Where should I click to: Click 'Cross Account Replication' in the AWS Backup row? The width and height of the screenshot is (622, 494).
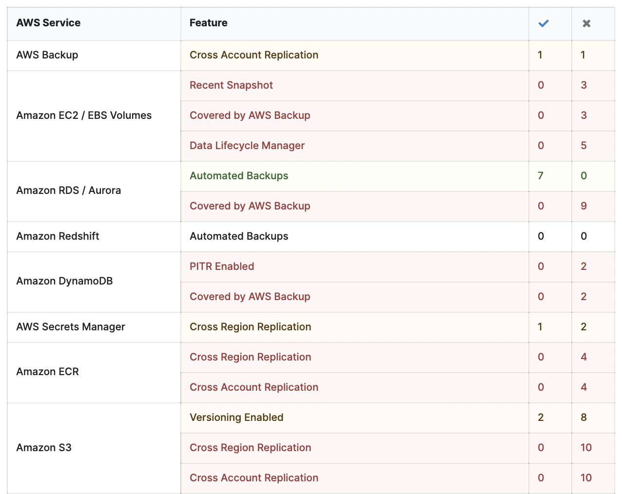[x=254, y=55]
